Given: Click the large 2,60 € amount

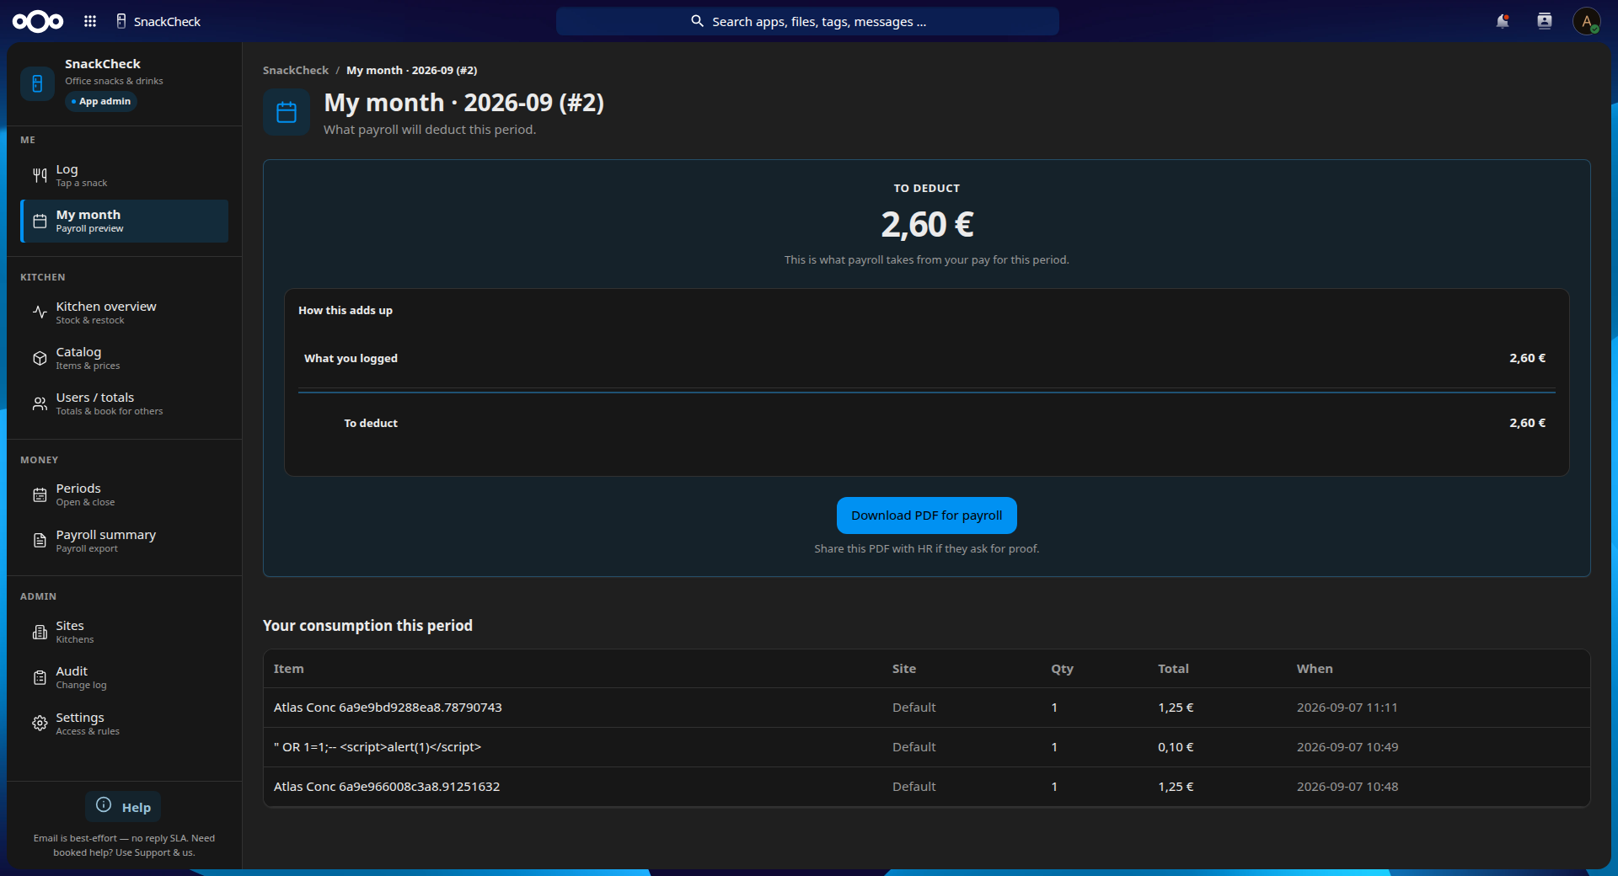Looking at the screenshot, I should (x=927, y=225).
